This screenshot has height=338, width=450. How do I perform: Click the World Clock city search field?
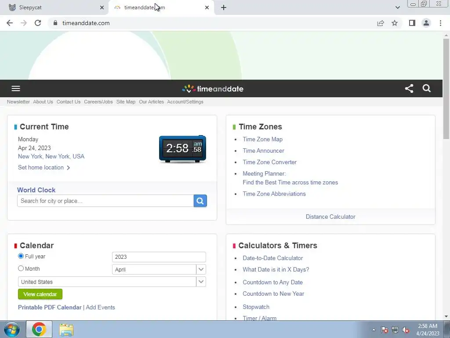coord(105,201)
